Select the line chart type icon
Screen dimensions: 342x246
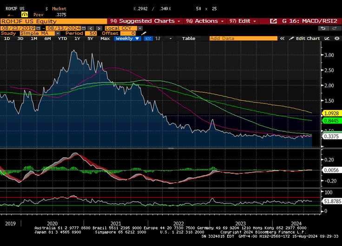[x=148, y=39]
